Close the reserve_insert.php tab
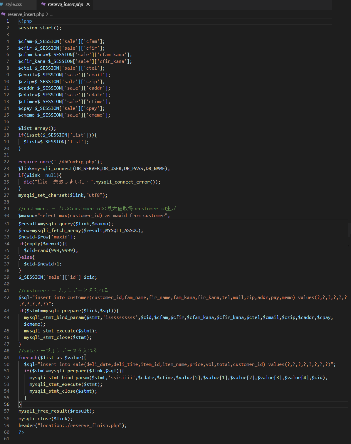The image size is (351, 444). (x=88, y=4)
